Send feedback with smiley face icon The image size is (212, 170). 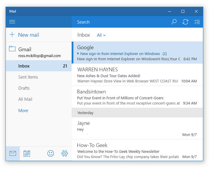tap(51, 153)
